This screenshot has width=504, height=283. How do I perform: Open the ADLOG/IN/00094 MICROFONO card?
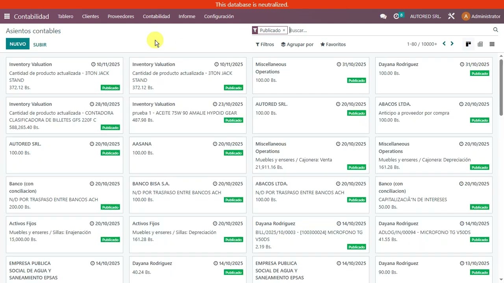click(x=434, y=234)
